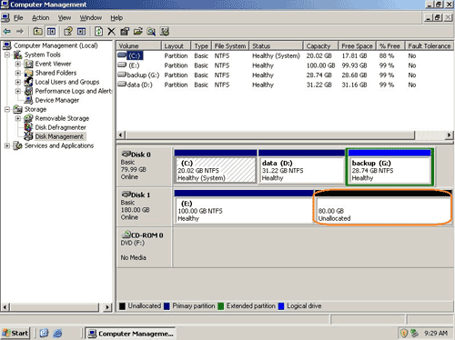Image resolution: width=455 pixels, height=340 pixels.
Task: Click the Internet Explorer quick launch icon
Action: click(x=57, y=334)
